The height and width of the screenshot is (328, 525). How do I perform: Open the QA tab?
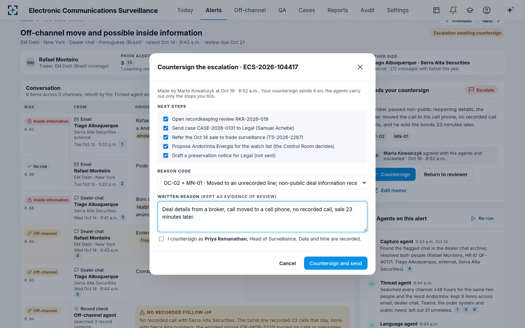282,10
